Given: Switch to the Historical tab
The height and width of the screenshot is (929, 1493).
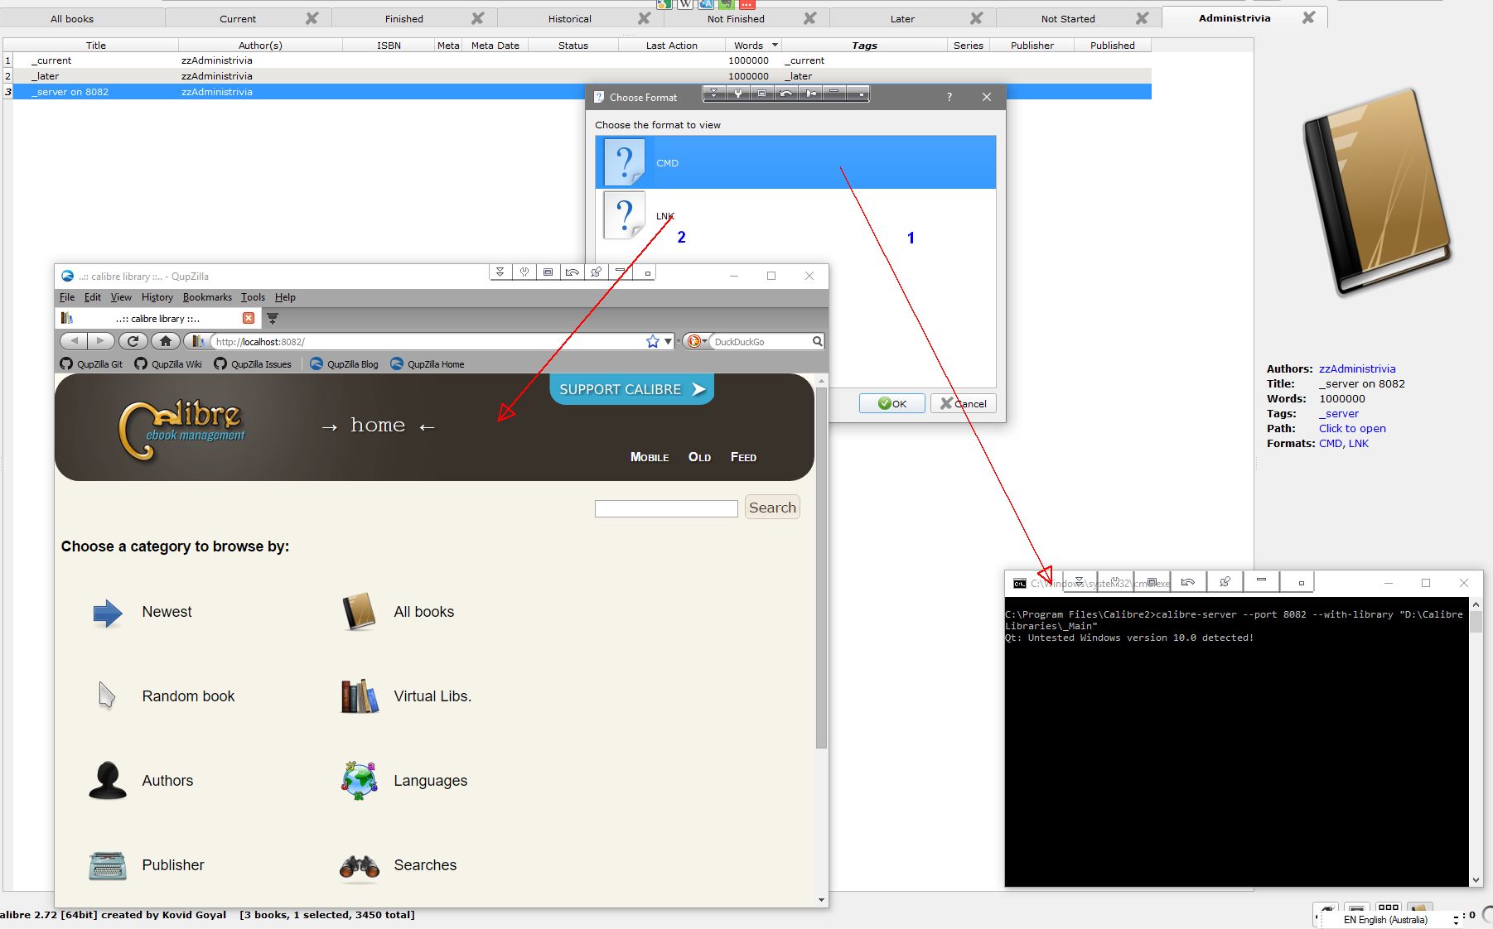Looking at the screenshot, I should 569,18.
